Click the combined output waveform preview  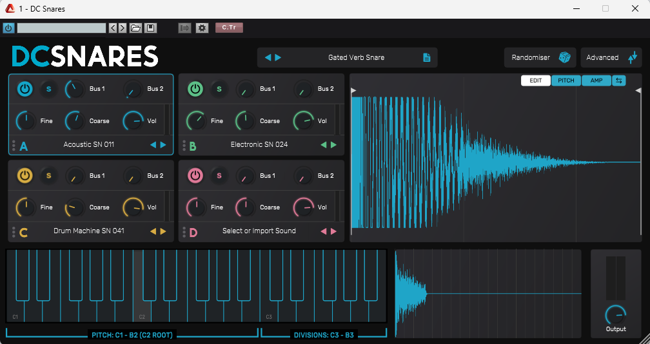click(488, 294)
